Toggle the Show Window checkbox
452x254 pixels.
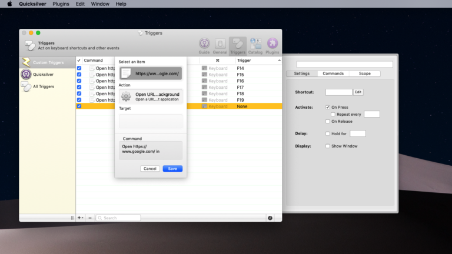328,146
